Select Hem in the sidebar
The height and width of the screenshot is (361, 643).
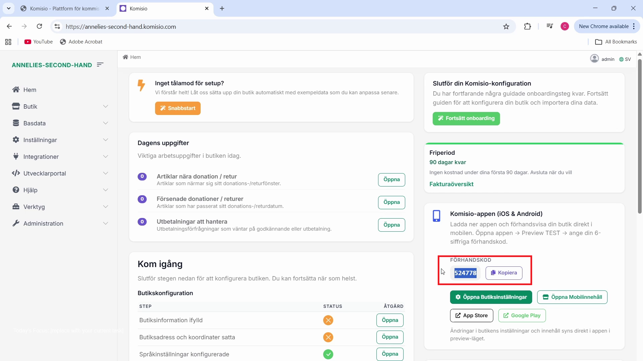29,90
